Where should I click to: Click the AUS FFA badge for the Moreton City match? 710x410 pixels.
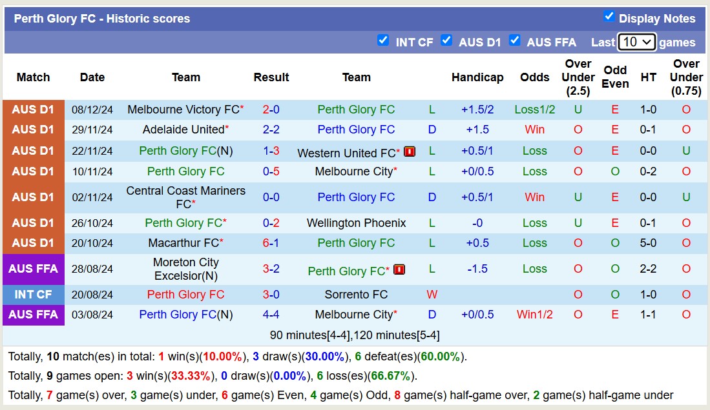point(33,269)
